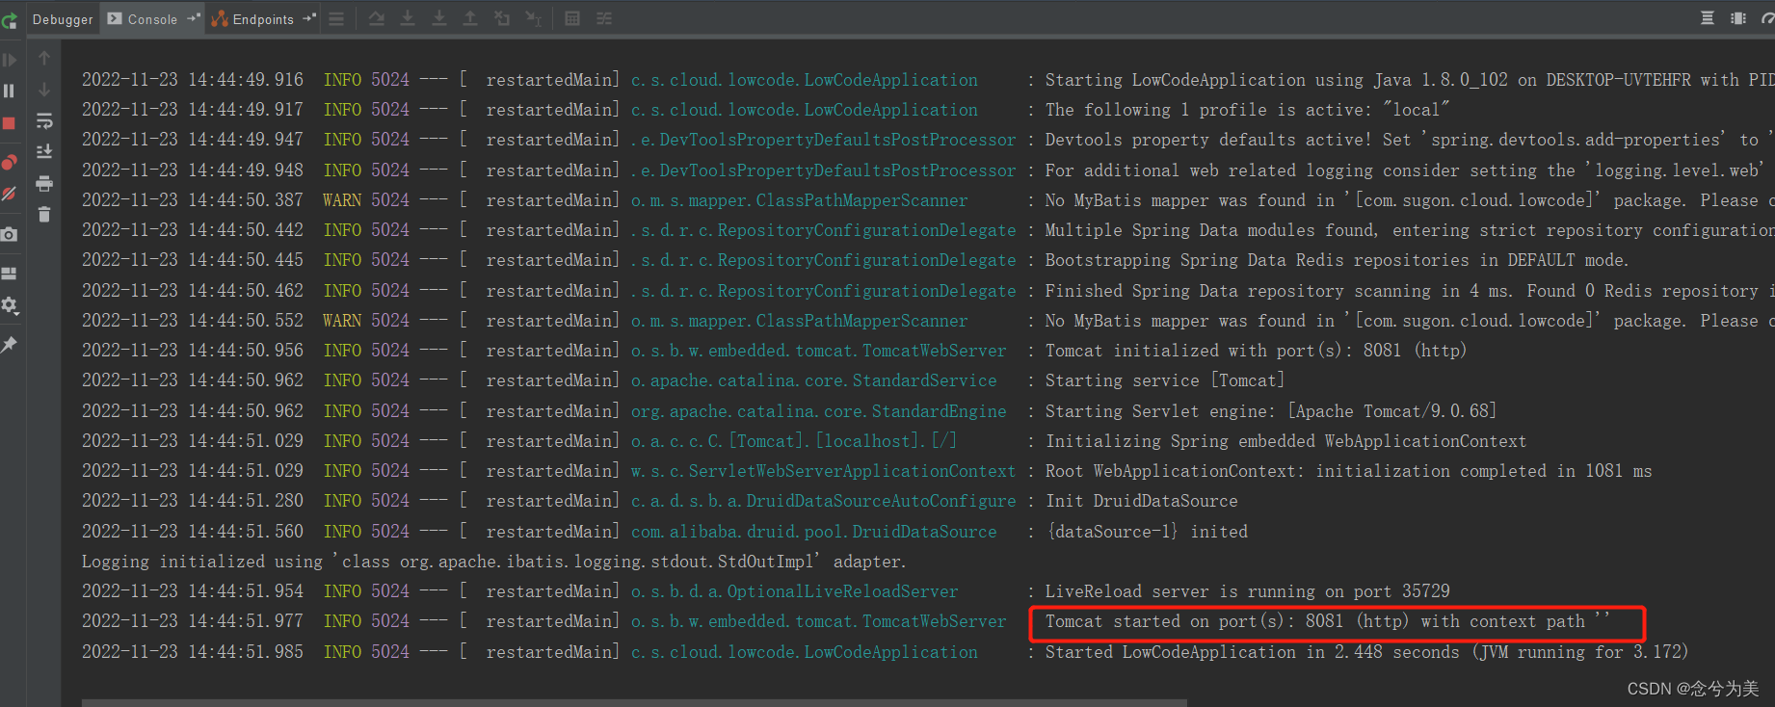The image size is (1775, 707).
Task: Open the debugger Settings gear dropdown
Action: coord(10,305)
